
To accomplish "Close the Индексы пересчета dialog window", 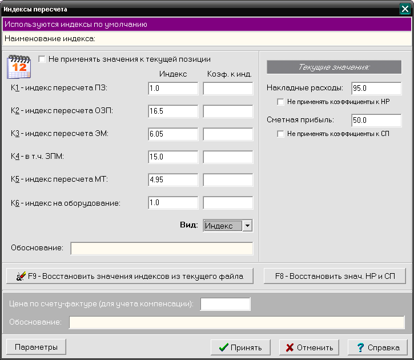I will (405, 9).
